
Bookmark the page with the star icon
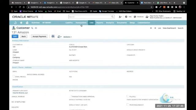point(152,7)
